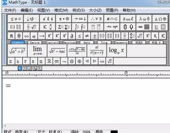Screen dimensions: 170x133
Task: Open the 视图(V) menu
Action: 43,10
